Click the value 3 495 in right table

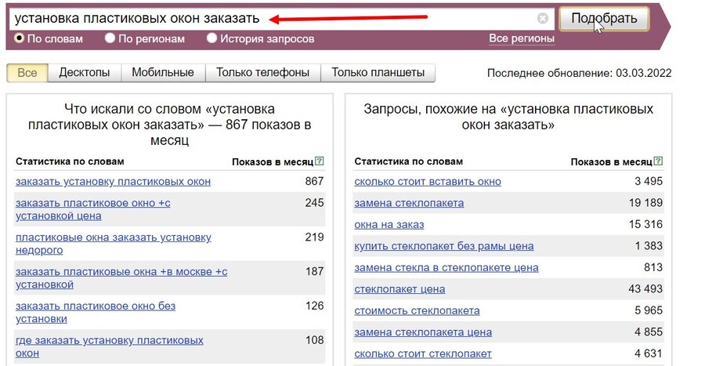(649, 181)
